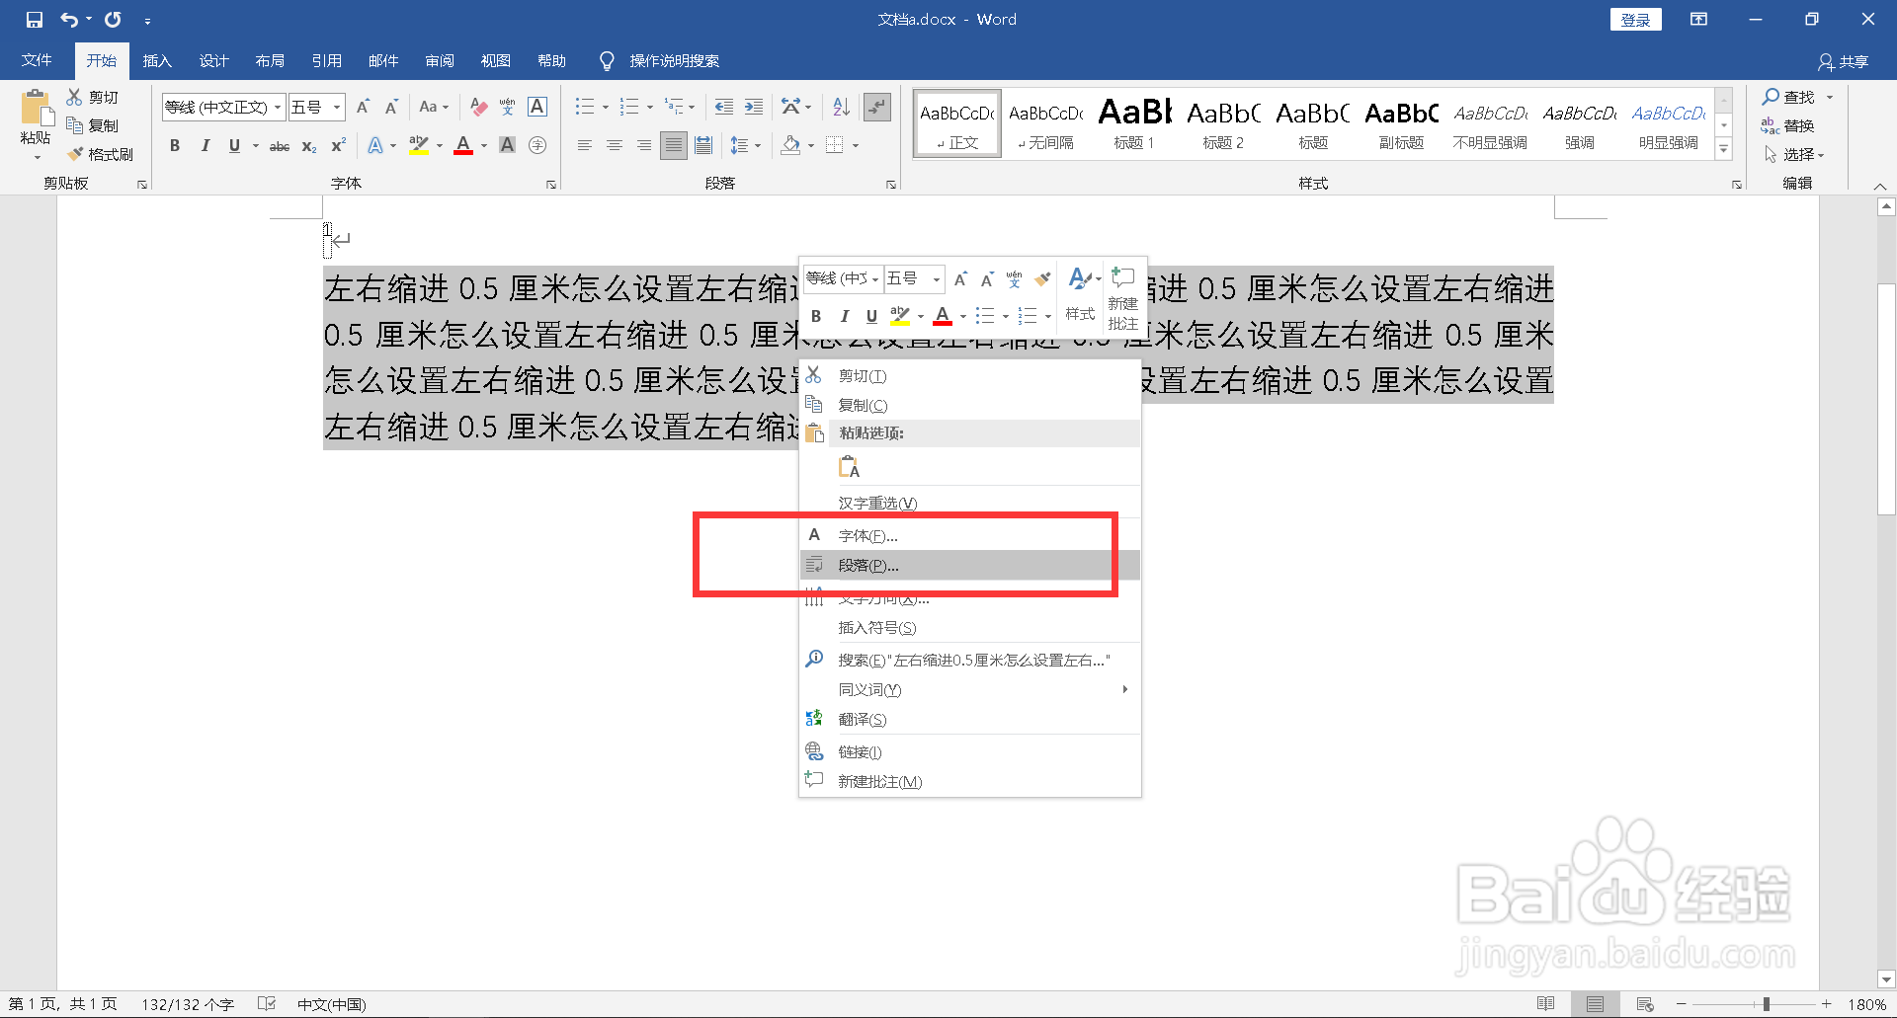Open the 文件 tab
Viewport: 1897px width, 1018px height.
point(37,60)
